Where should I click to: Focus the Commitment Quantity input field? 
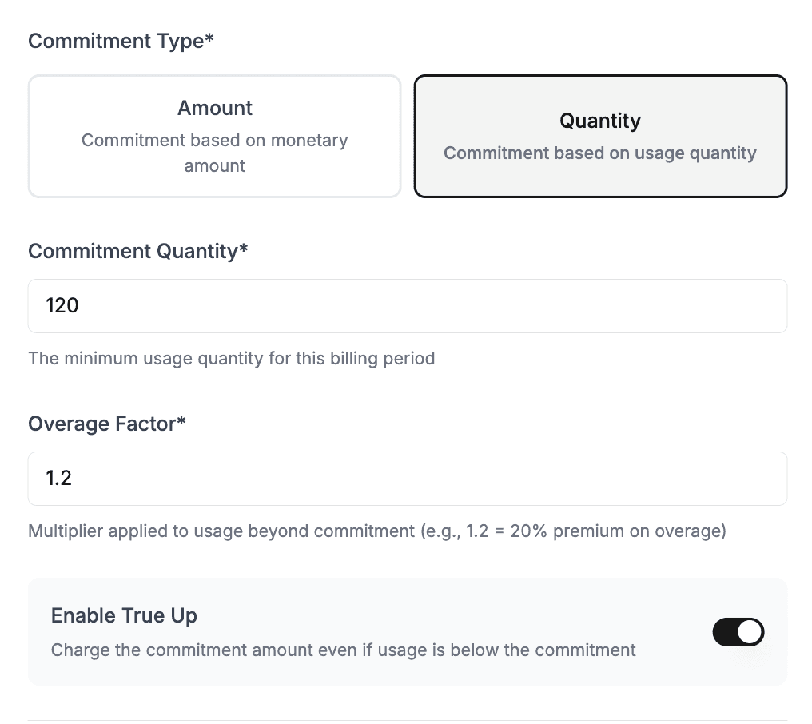click(x=408, y=306)
